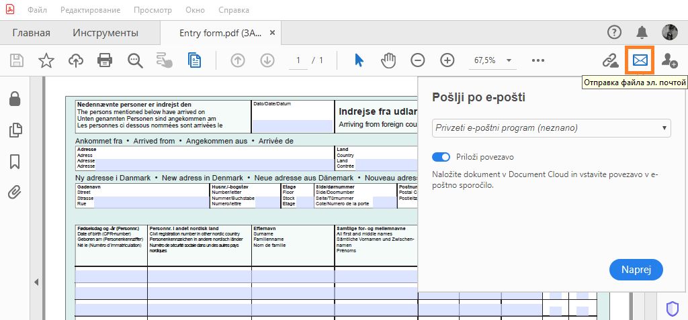This screenshot has width=688, height=320.
Task: Zoom in with plus icon
Action: (x=447, y=60)
